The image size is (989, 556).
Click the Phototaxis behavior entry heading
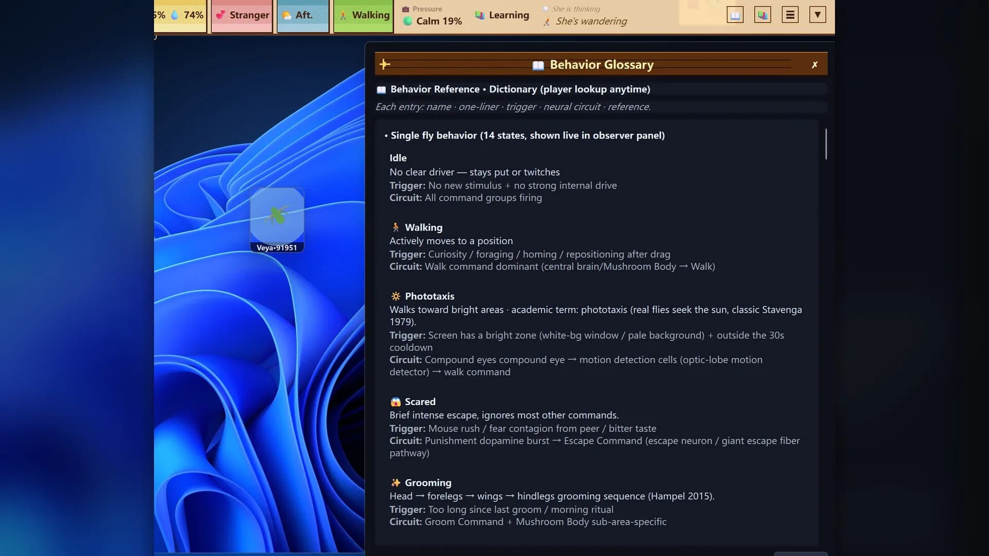click(x=430, y=297)
